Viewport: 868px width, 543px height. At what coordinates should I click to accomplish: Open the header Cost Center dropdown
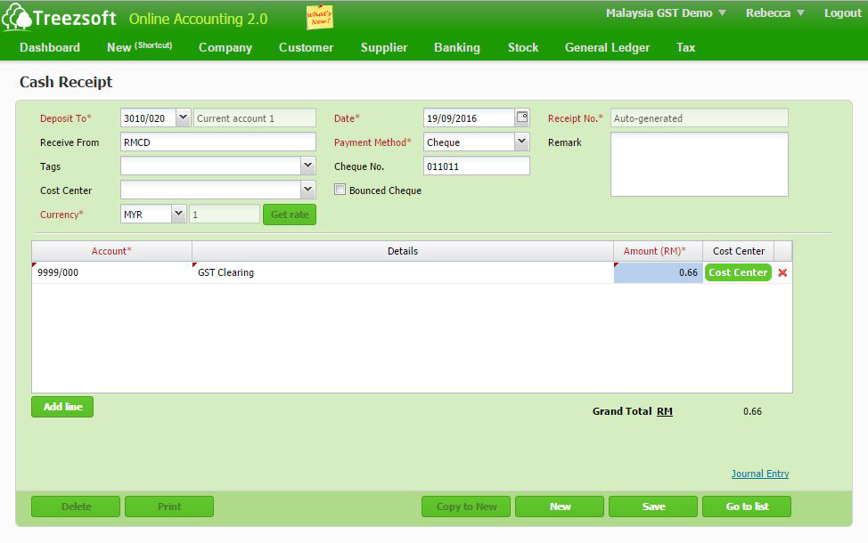[x=308, y=190]
